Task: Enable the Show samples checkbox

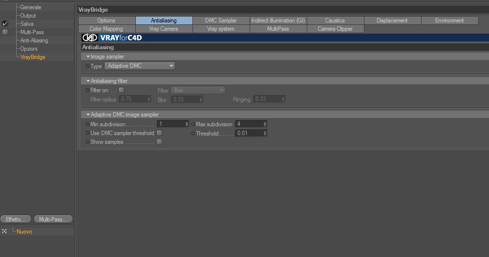Action: pos(159,141)
